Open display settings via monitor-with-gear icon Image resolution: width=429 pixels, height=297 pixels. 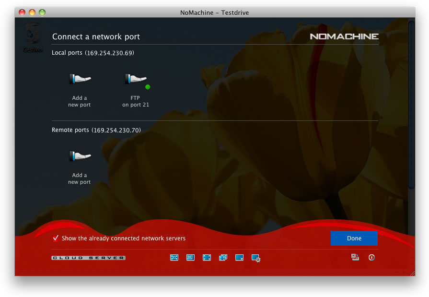click(256, 258)
